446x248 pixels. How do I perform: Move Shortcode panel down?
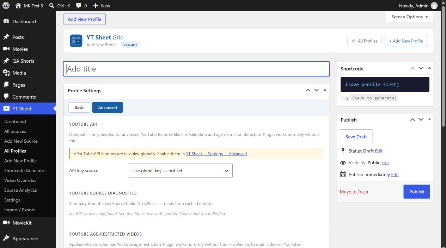point(421,68)
